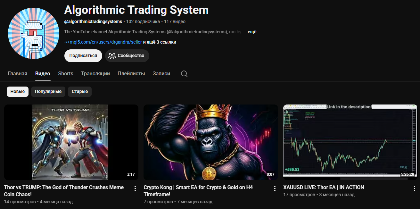The width and height of the screenshot is (420, 209).
Task: Switch to the Главная tab
Action: click(x=18, y=74)
